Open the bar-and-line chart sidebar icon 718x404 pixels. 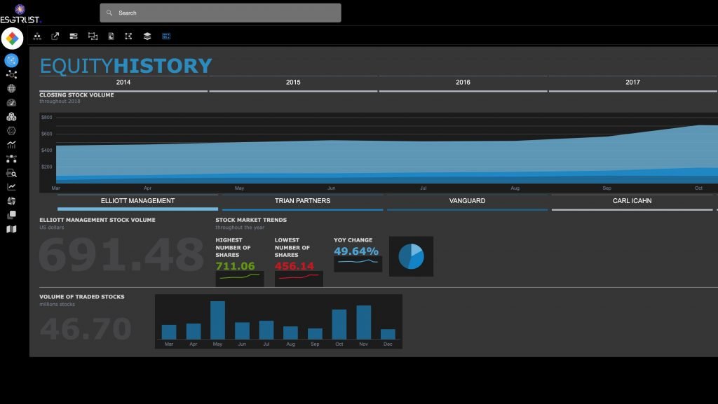click(11, 145)
